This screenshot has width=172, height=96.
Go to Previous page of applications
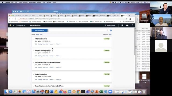(105, 34)
